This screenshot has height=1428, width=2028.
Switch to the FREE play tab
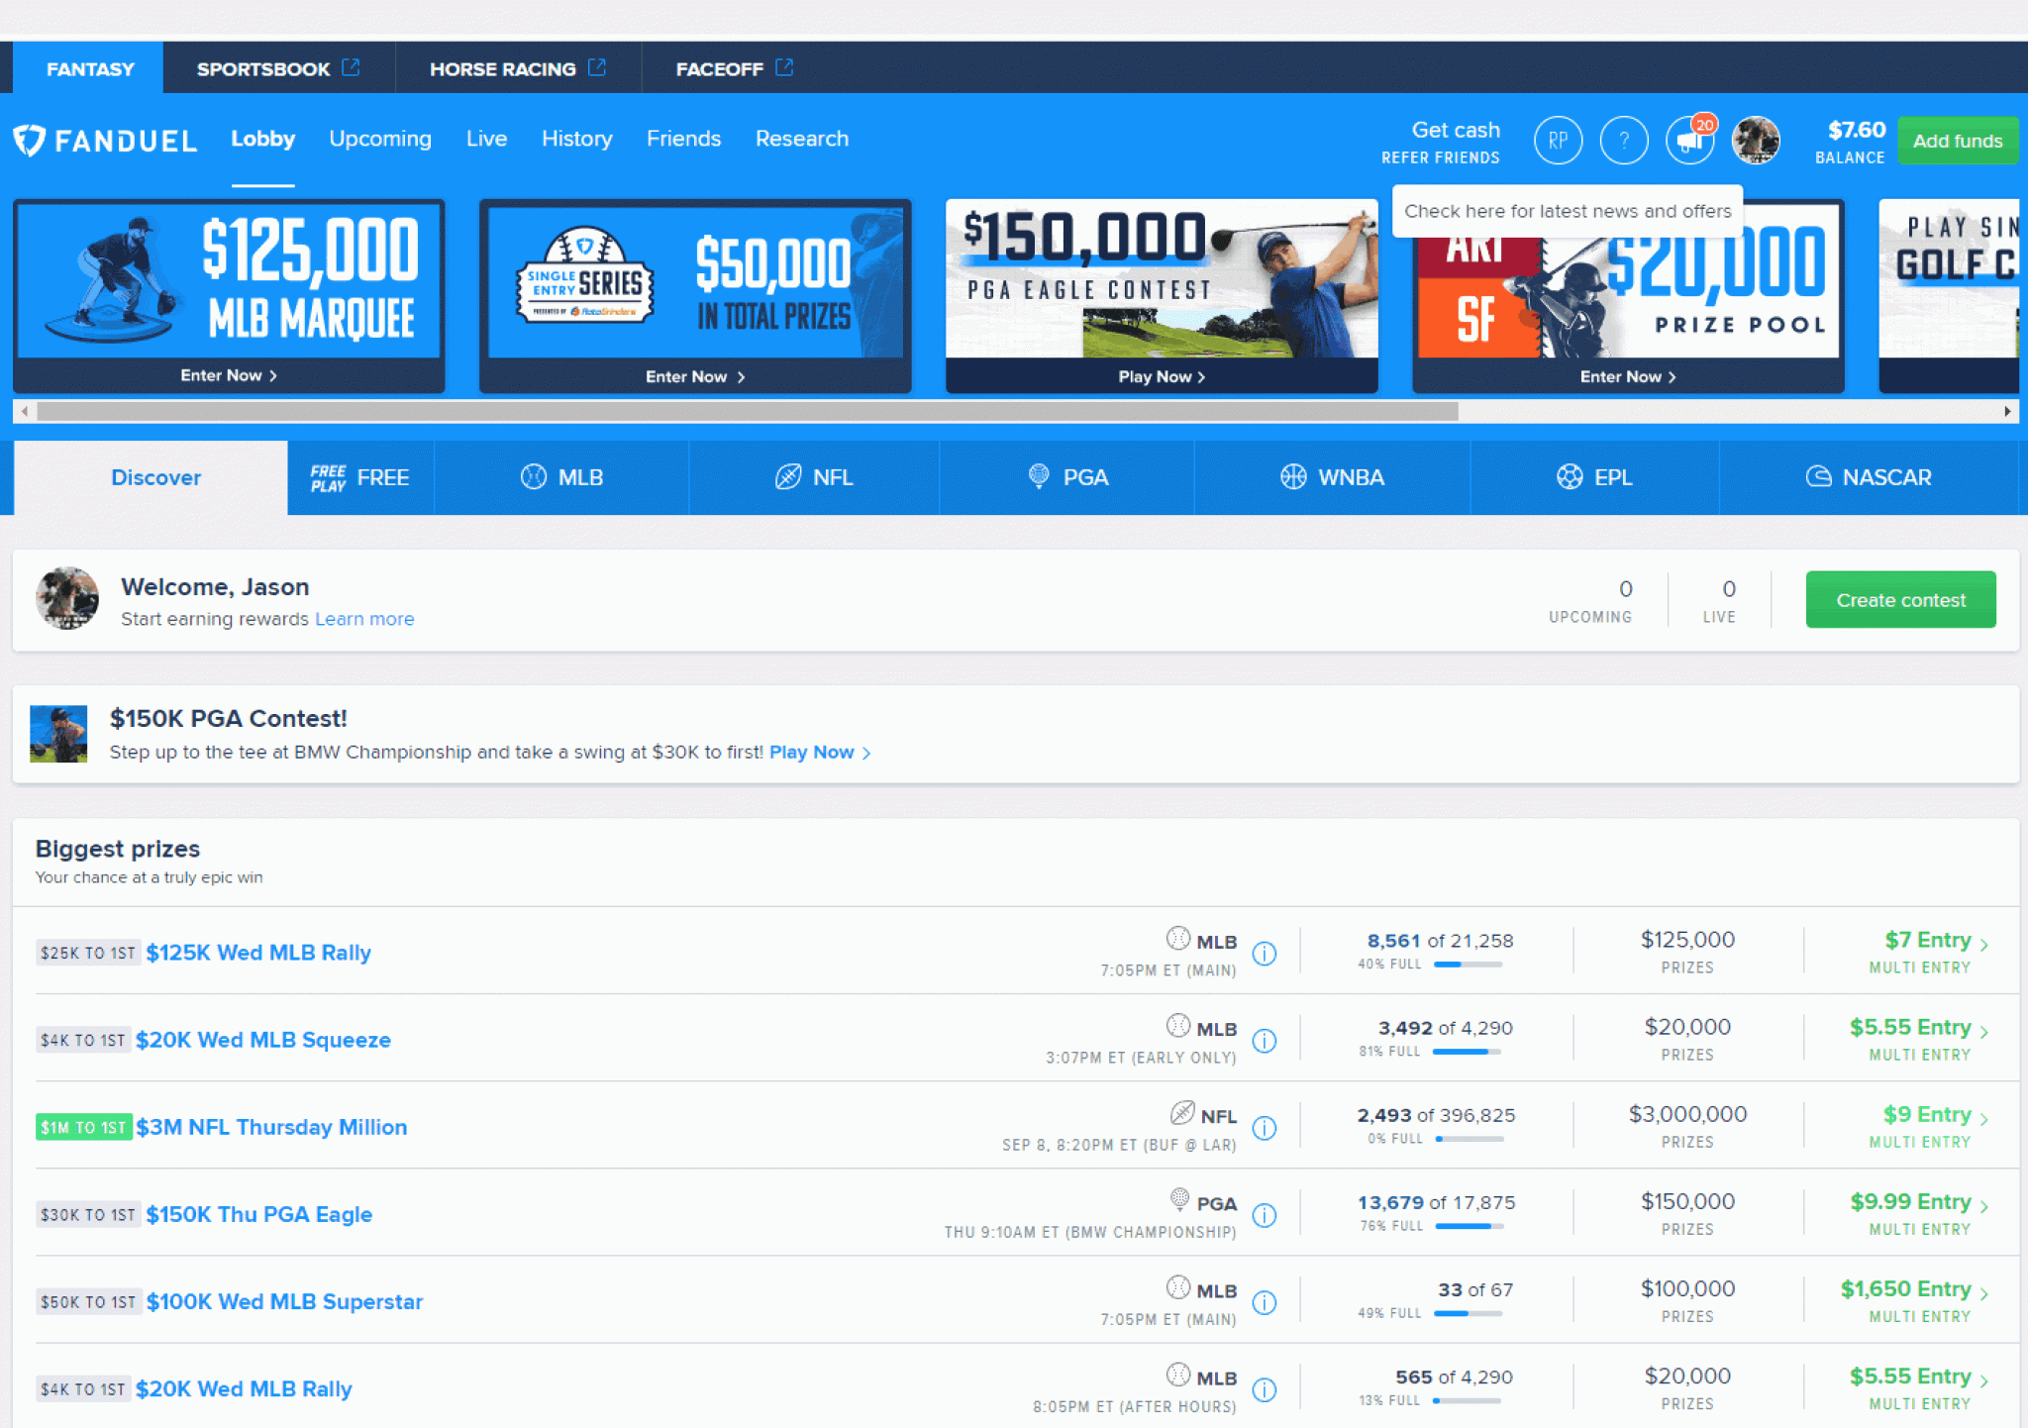click(360, 477)
